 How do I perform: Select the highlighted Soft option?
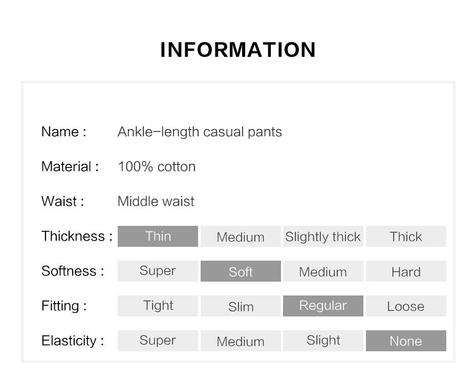click(241, 271)
